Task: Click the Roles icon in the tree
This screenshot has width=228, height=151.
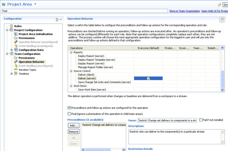Action: click(x=11, y=26)
